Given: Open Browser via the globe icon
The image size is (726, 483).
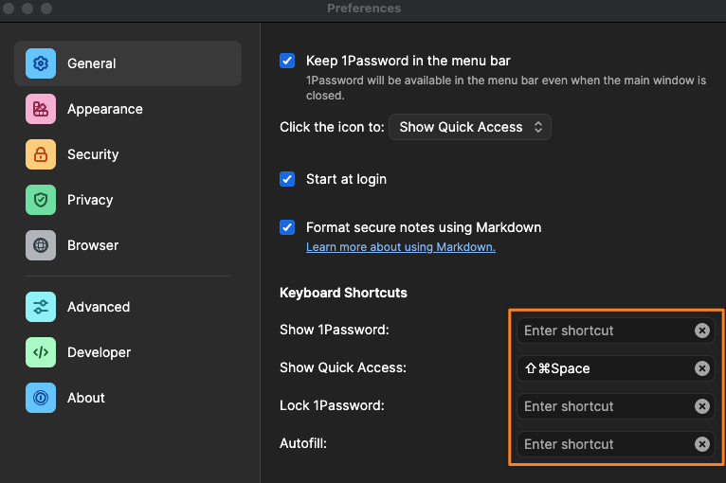Looking at the screenshot, I should click(41, 245).
